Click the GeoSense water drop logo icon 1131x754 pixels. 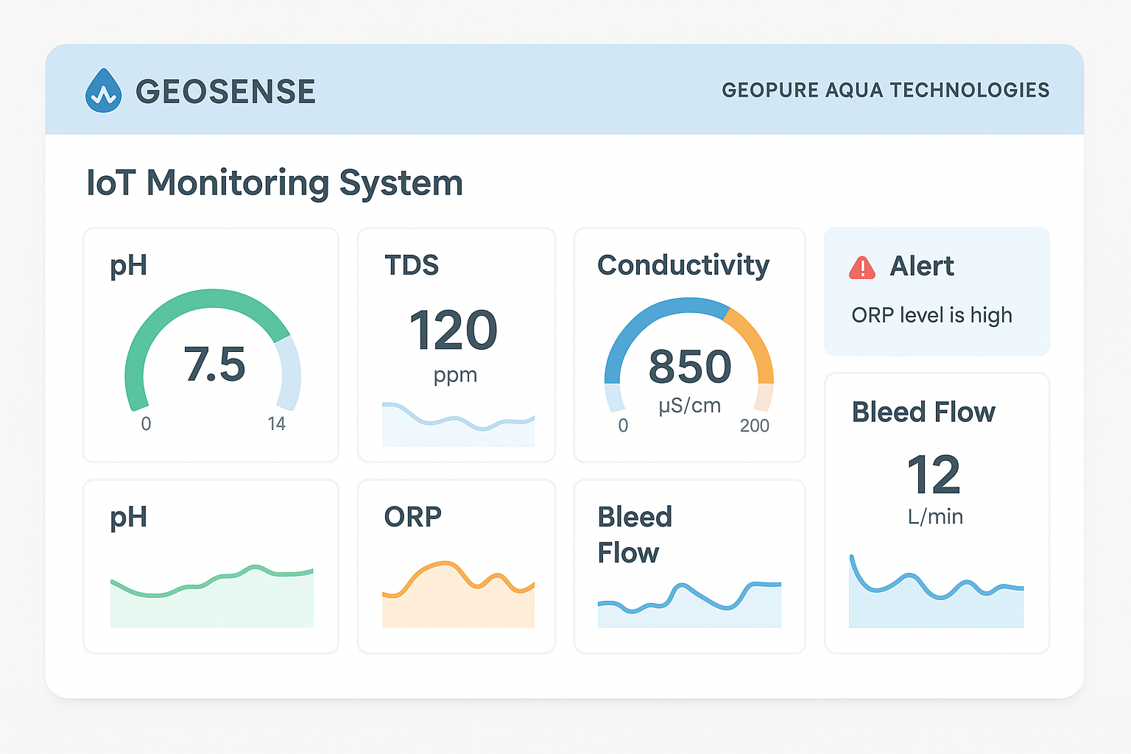(103, 91)
